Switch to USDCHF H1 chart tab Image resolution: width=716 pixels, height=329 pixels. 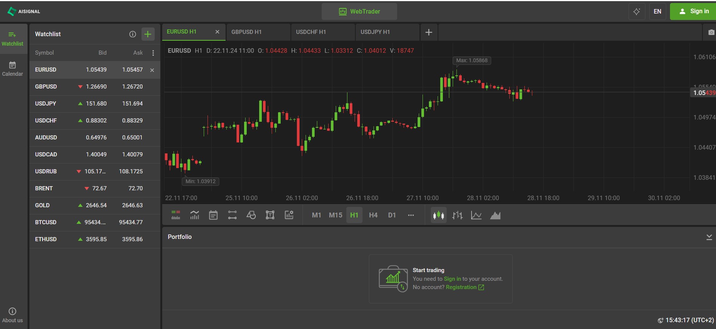323,32
